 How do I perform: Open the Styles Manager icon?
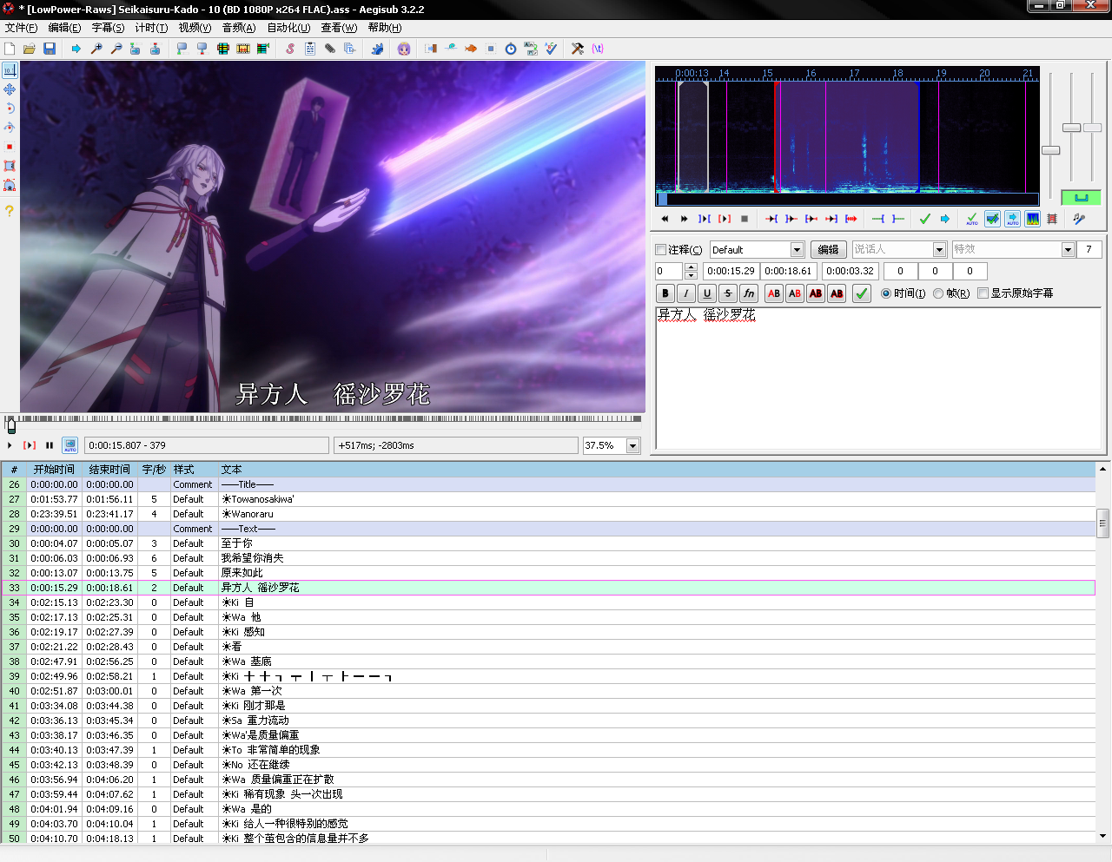[290, 49]
